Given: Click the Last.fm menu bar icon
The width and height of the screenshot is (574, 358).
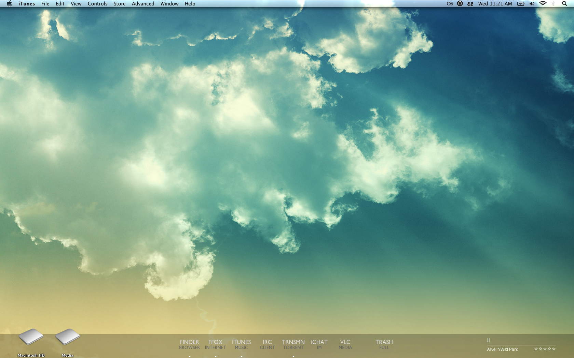Looking at the screenshot, I should [450, 4].
